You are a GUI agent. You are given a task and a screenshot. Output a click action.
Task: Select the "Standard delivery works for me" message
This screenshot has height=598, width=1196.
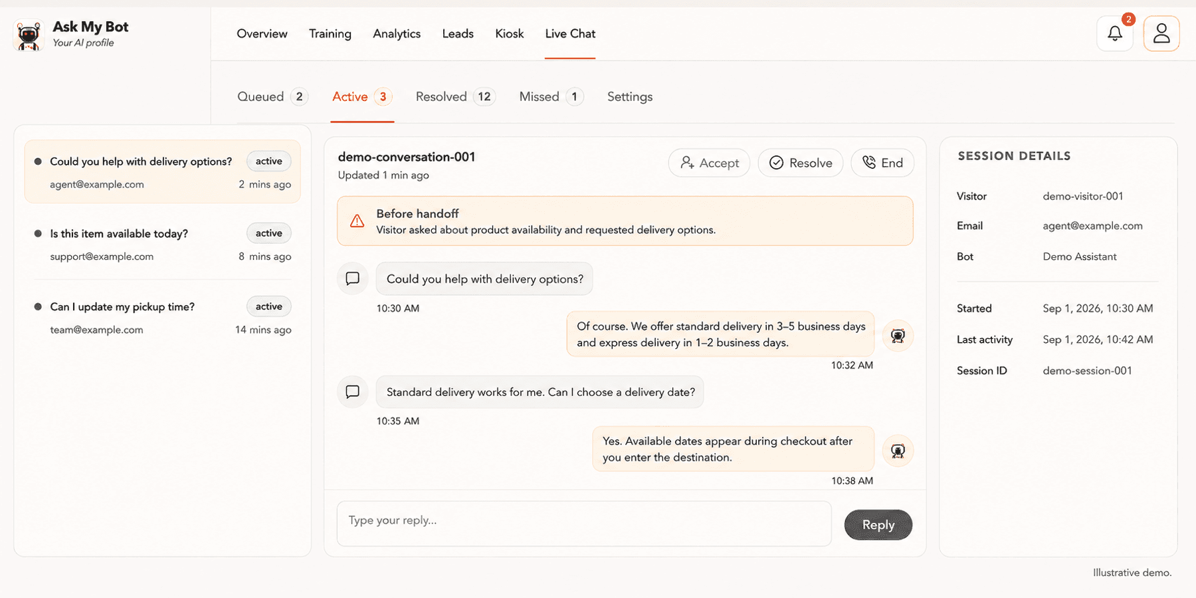[540, 392]
